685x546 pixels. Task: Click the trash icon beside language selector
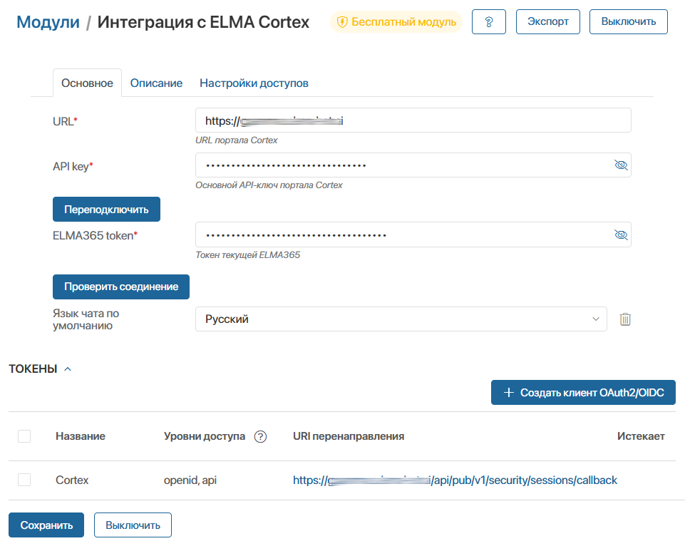[x=625, y=319]
